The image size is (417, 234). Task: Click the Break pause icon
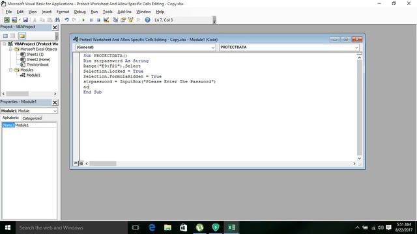click(91, 20)
